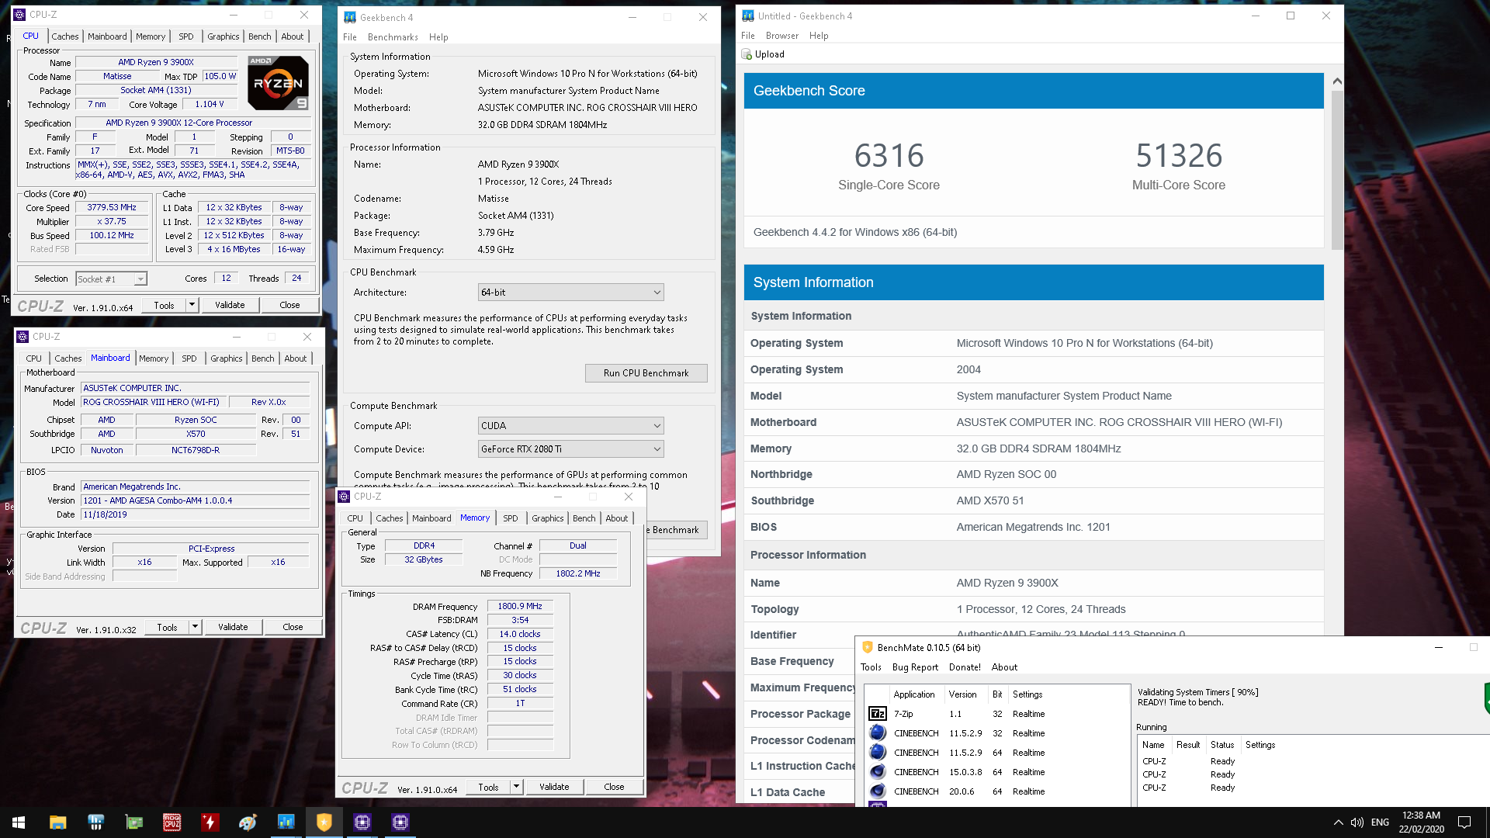Switch to SPD tab in top CPU-Z window
The height and width of the screenshot is (838, 1490).
[186, 36]
